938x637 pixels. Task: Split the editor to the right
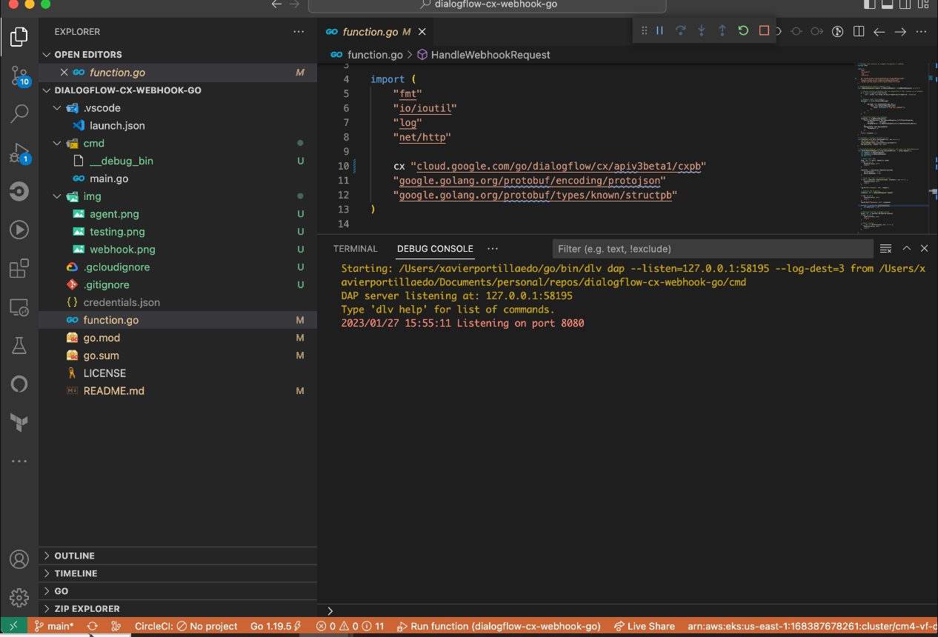click(x=859, y=31)
